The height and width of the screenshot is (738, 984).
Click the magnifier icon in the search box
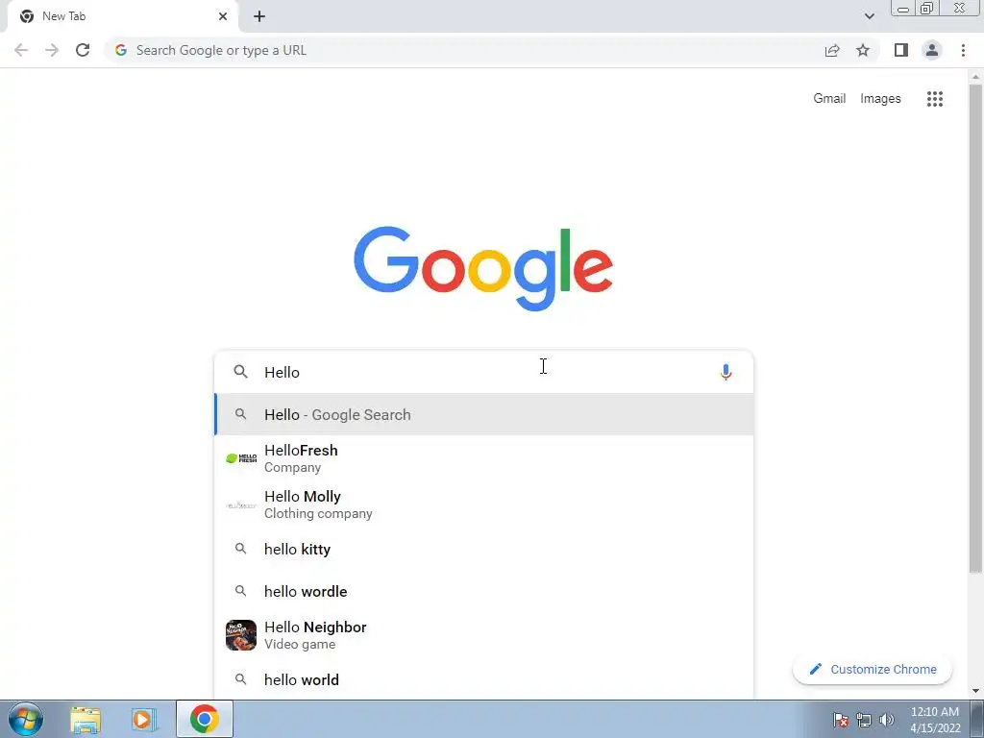click(240, 372)
